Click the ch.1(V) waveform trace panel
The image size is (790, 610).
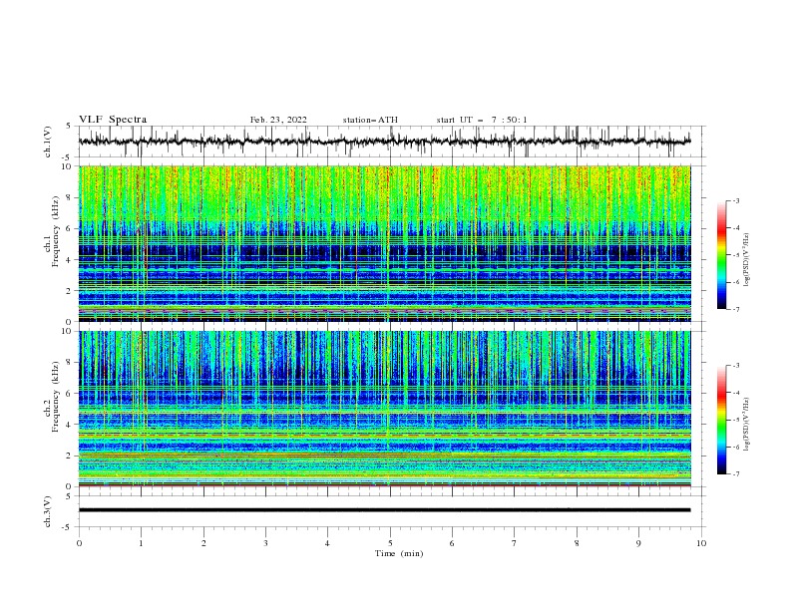(x=392, y=142)
